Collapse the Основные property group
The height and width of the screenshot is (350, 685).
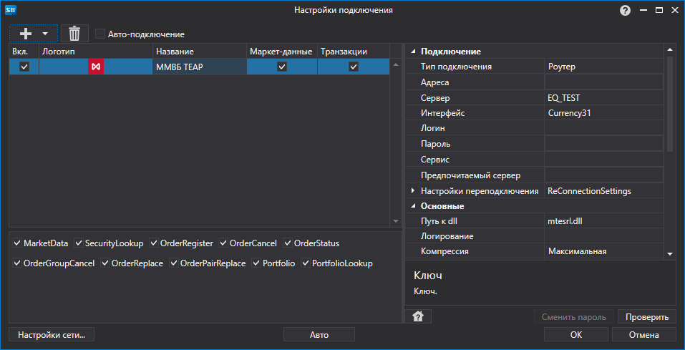tap(413, 206)
